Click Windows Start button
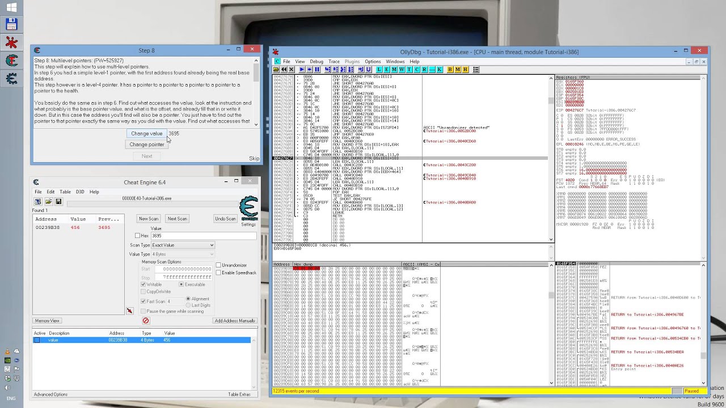Screen dimensions: 726x408 pyautogui.click(x=11, y=8)
